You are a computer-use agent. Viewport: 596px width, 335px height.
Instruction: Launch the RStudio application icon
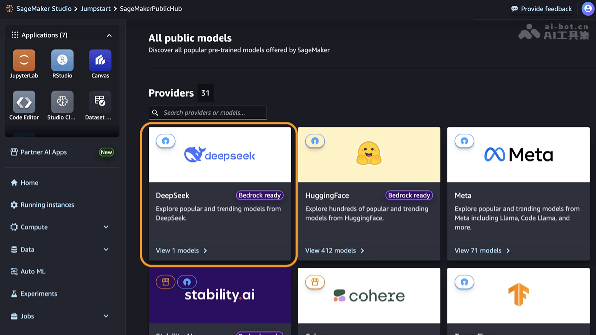[x=62, y=61]
